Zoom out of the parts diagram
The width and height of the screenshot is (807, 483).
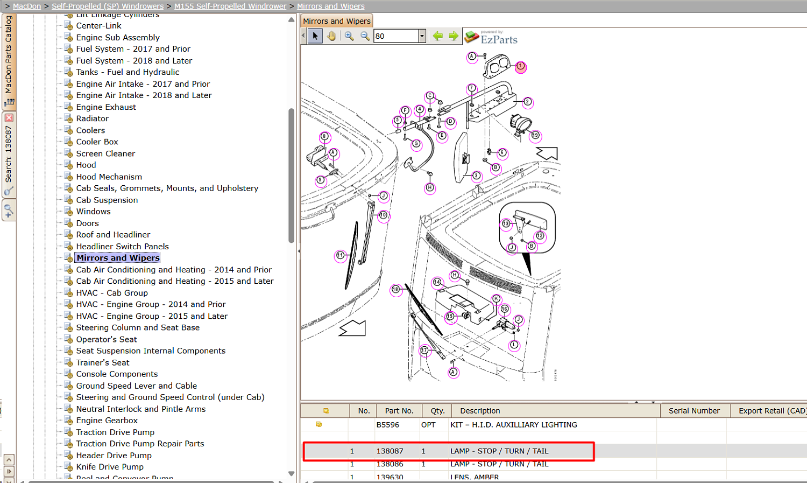click(365, 36)
